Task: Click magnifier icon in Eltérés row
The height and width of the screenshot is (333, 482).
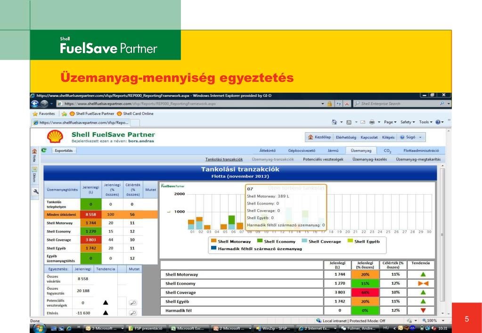Action: pyautogui.click(x=133, y=313)
